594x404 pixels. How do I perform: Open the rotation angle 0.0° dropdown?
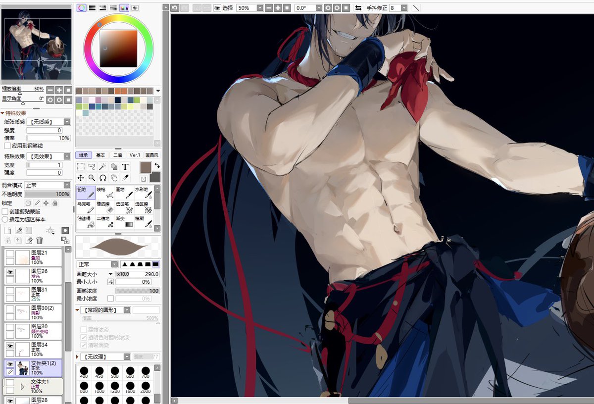coord(308,8)
